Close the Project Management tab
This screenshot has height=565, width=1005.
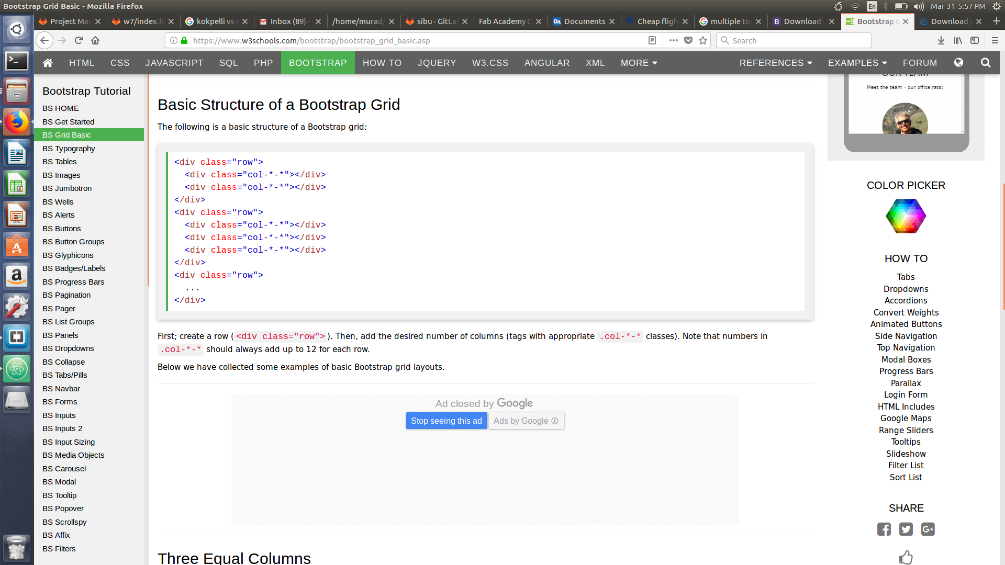point(97,21)
